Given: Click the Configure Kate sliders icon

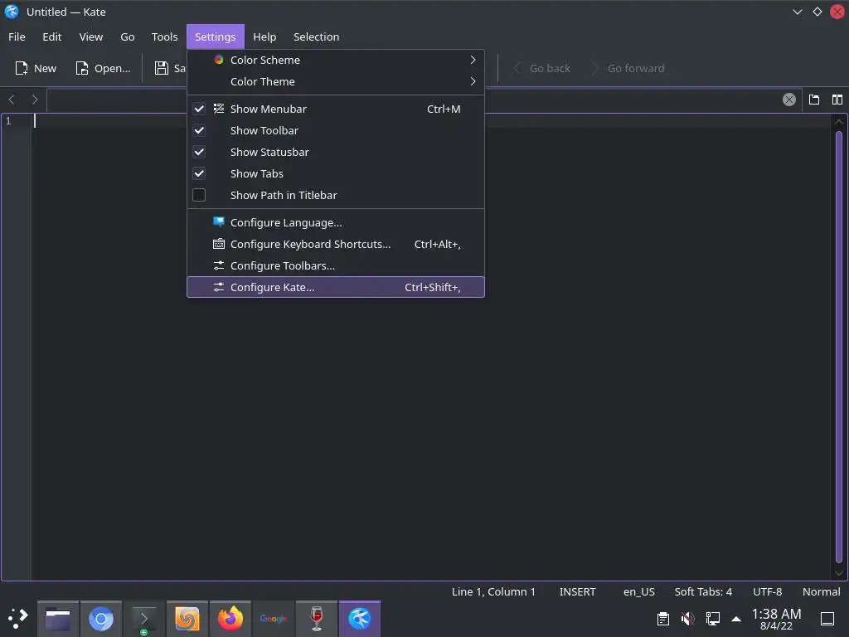Looking at the screenshot, I should point(219,287).
